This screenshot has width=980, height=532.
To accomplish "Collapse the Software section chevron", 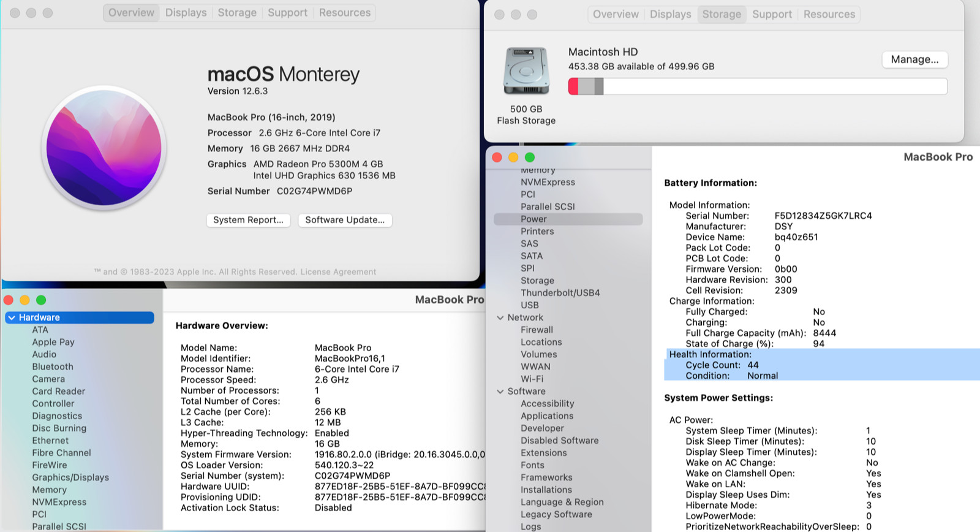I will (x=500, y=391).
